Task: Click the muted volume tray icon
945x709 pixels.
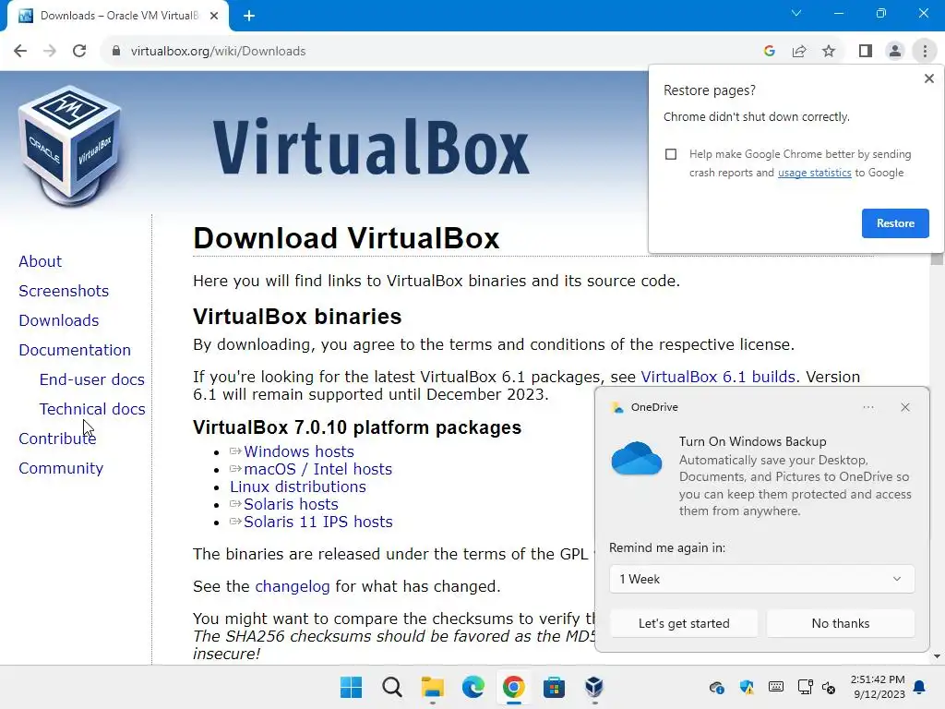Action: 829,687
